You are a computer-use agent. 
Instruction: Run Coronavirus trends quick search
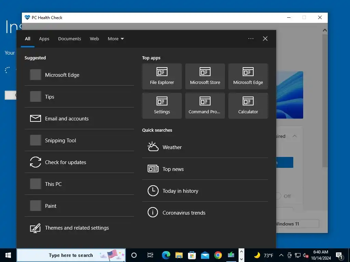pyautogui.click(x=205, y=213)
